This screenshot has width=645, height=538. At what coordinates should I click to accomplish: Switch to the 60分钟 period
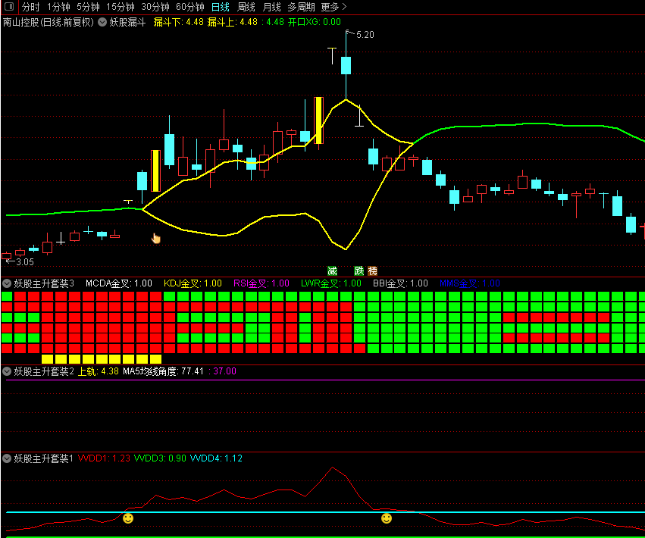pyautogui.click(x=190, y=7)
